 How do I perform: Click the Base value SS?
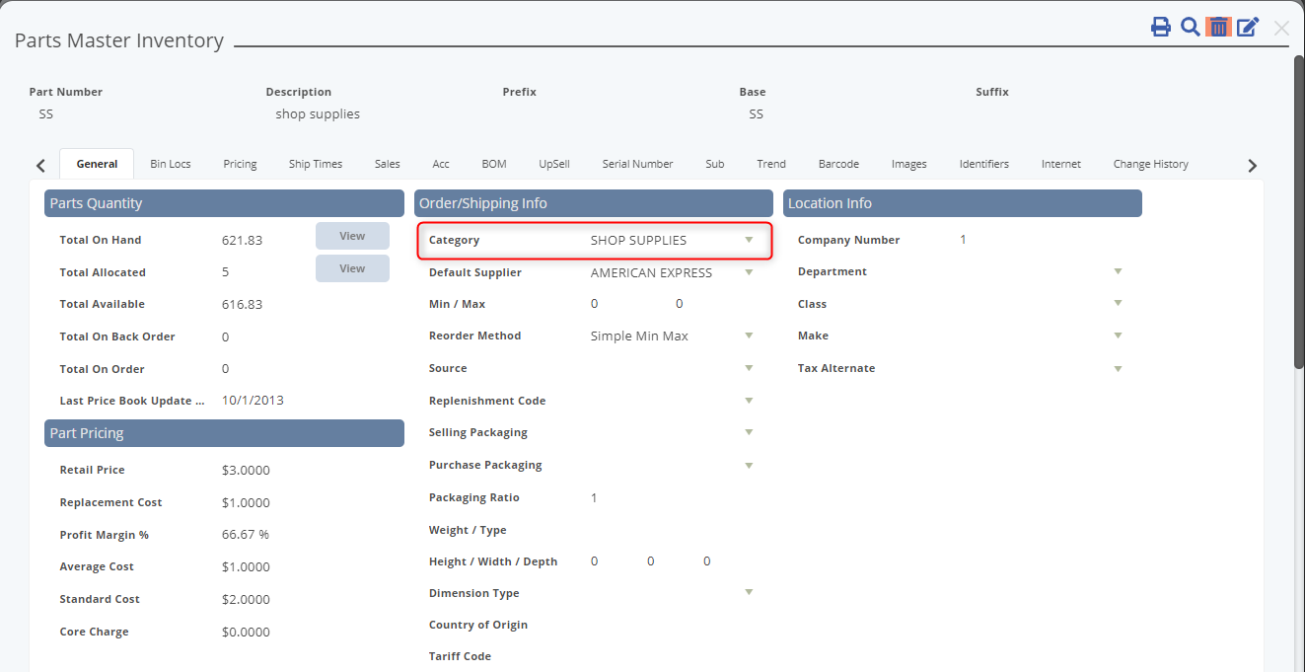pos(757,114)
